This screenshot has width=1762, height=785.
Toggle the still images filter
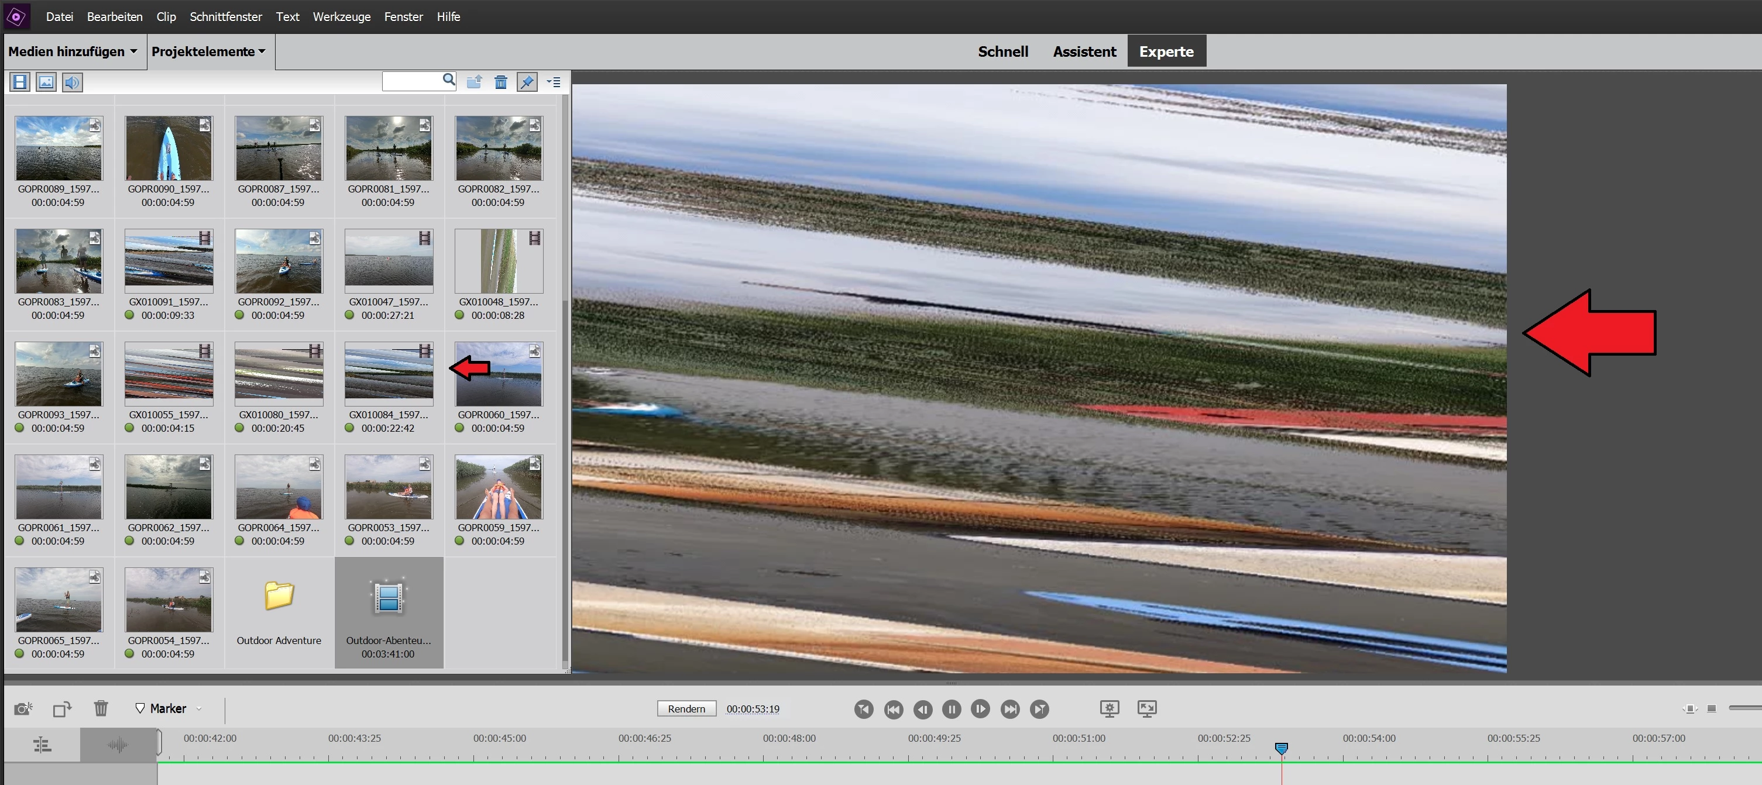tap(46, 82)
